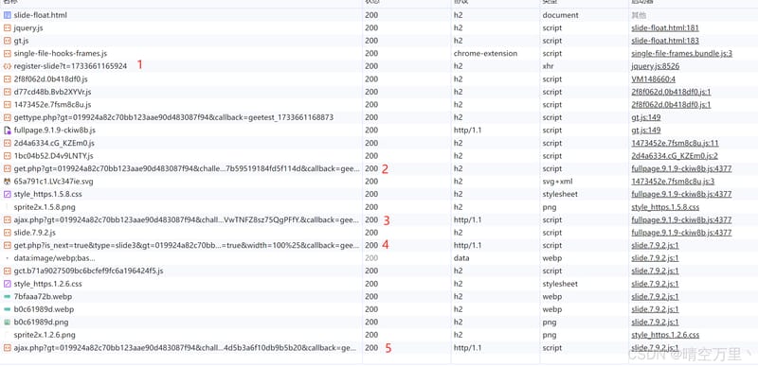
Task: Click the script icon beside slide.7.9.2.js
Action: (x=7, y=233)
